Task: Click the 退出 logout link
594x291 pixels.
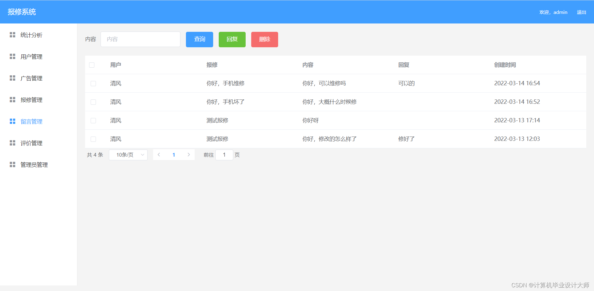Action: [x=582, y=12]
